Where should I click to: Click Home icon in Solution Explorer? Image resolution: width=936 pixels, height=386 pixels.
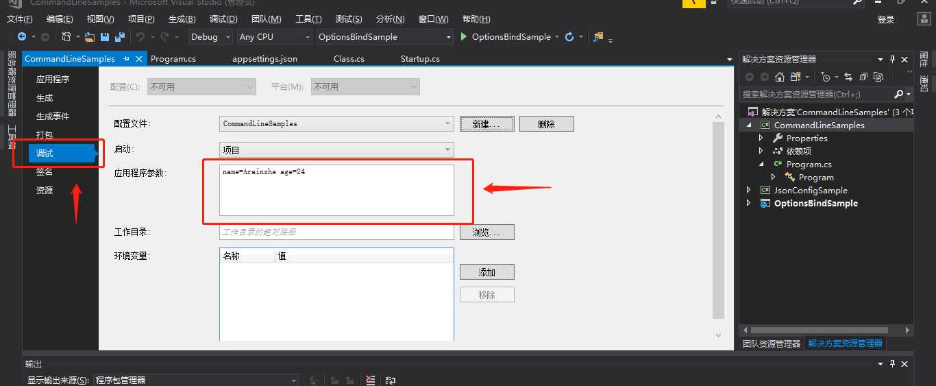pos(780,77)
